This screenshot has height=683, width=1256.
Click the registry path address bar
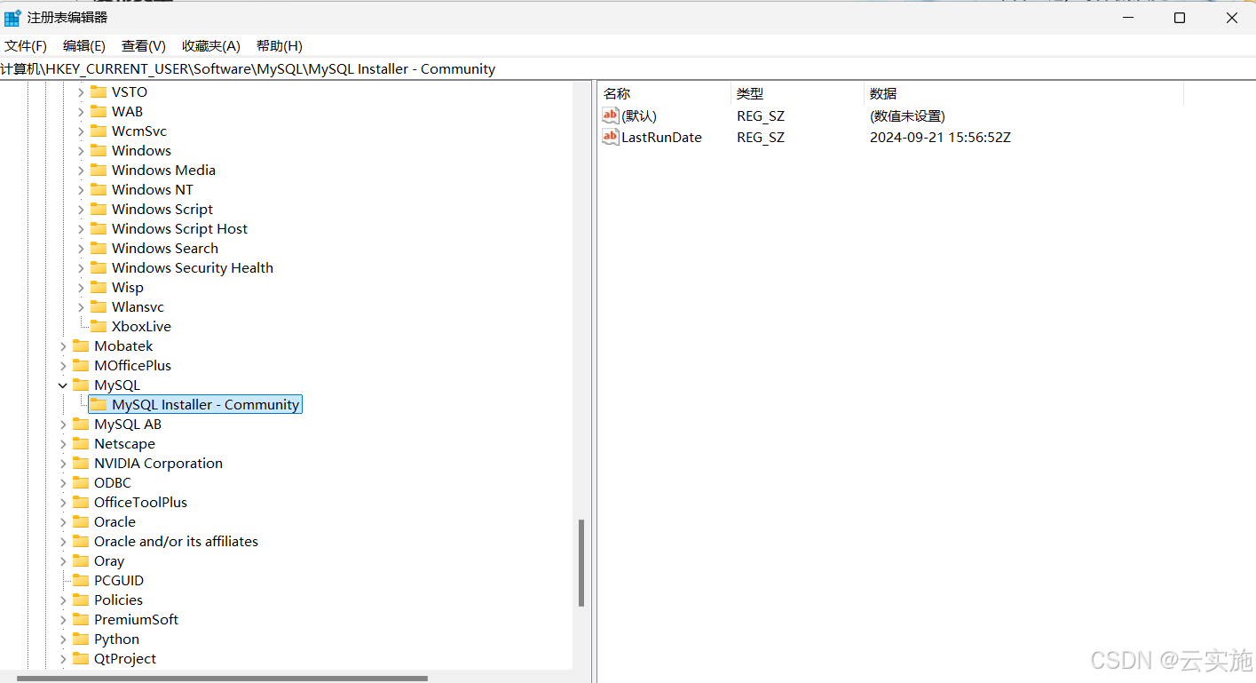click(x=628, y=69)
